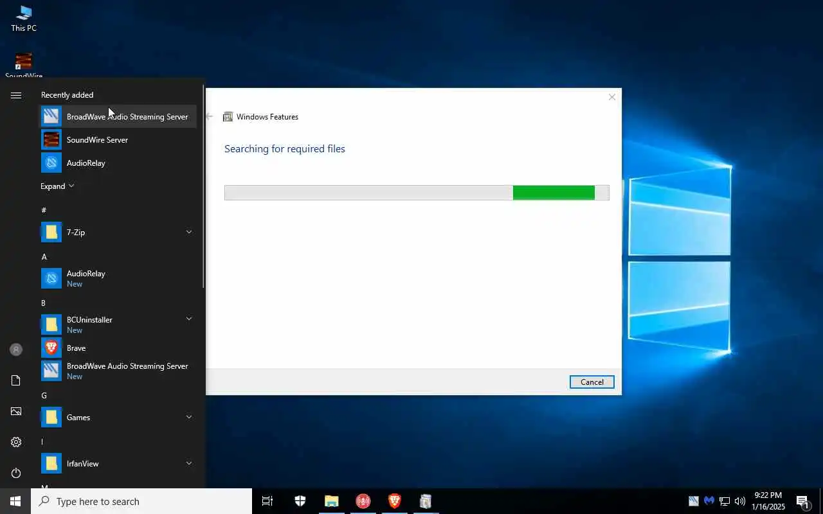
Task: Click the 'I' letter header in app list
Action: click(42, 441)
